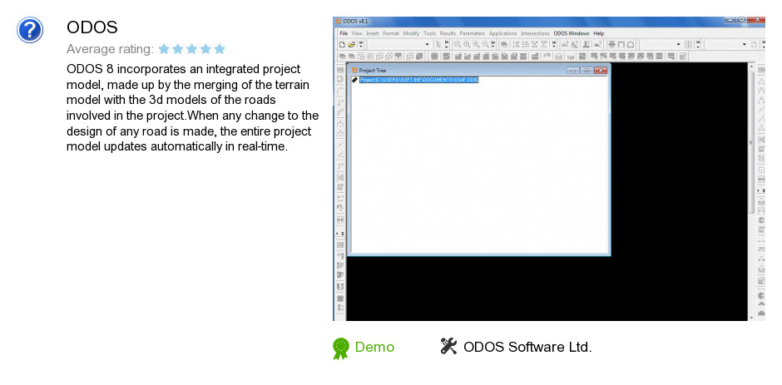Click the blue question mark icon

click(30, 30)
